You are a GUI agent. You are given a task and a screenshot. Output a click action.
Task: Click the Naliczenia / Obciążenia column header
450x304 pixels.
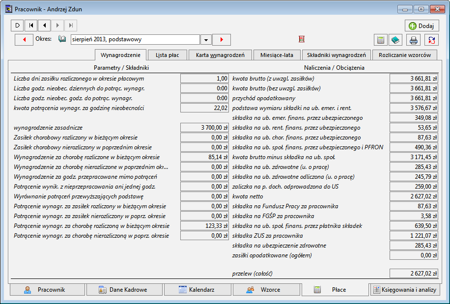click(x=334, y=68)
